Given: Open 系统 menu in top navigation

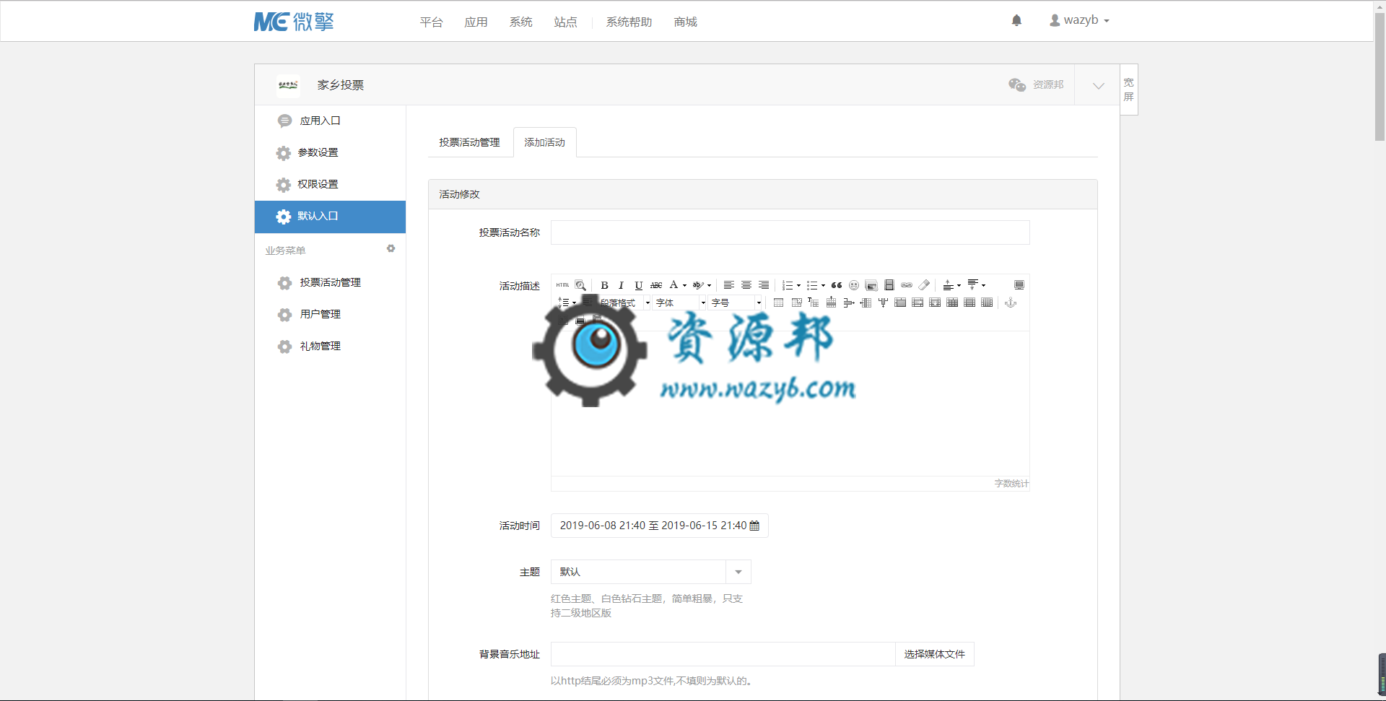Looking at the screenshot, I should click(x=520, y=22).
